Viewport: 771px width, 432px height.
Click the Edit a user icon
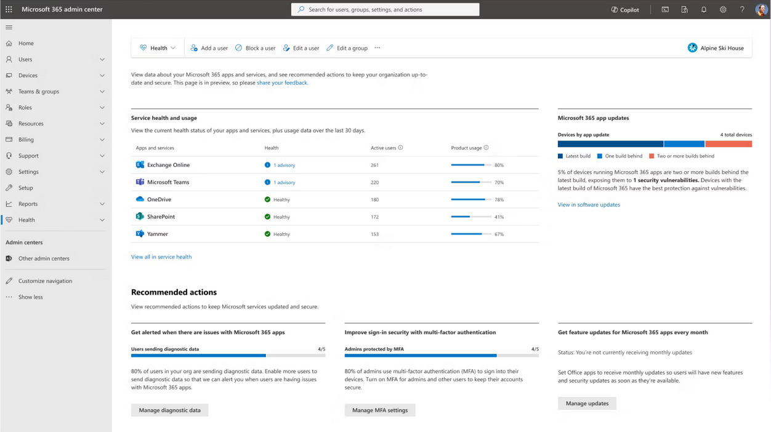(x=286, y=48)
